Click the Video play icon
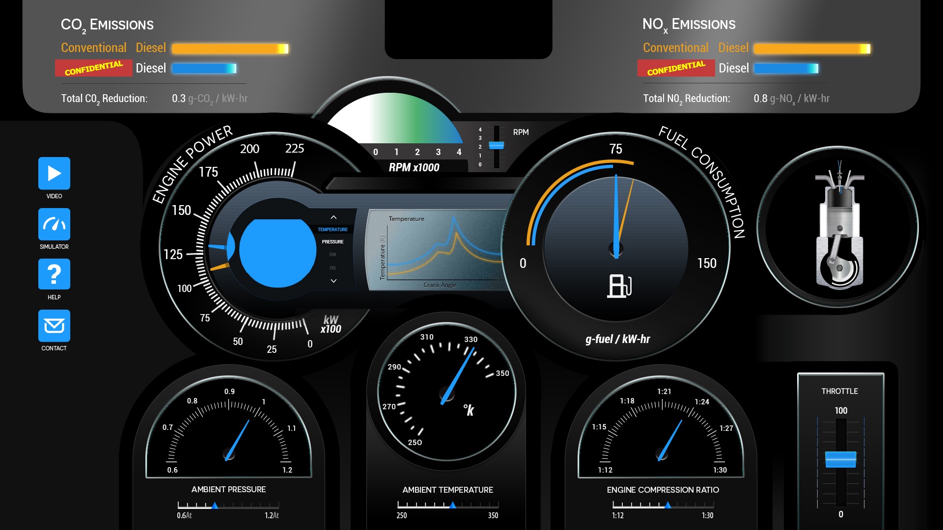This screenshot has height=530, width=943. click(x=54, y=173)
